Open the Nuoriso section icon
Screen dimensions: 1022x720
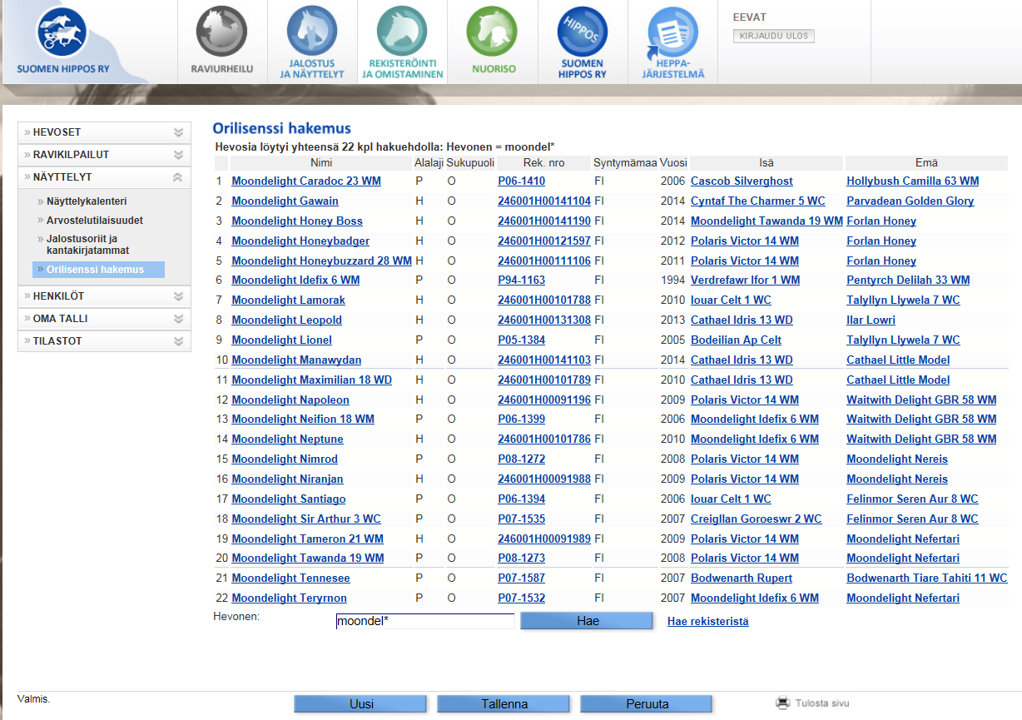(493, 41)
